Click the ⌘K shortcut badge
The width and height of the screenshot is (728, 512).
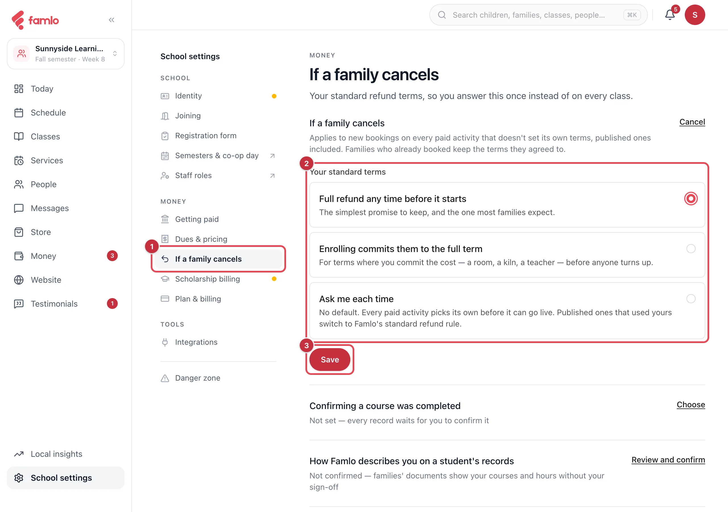click(x=632, y=15)
